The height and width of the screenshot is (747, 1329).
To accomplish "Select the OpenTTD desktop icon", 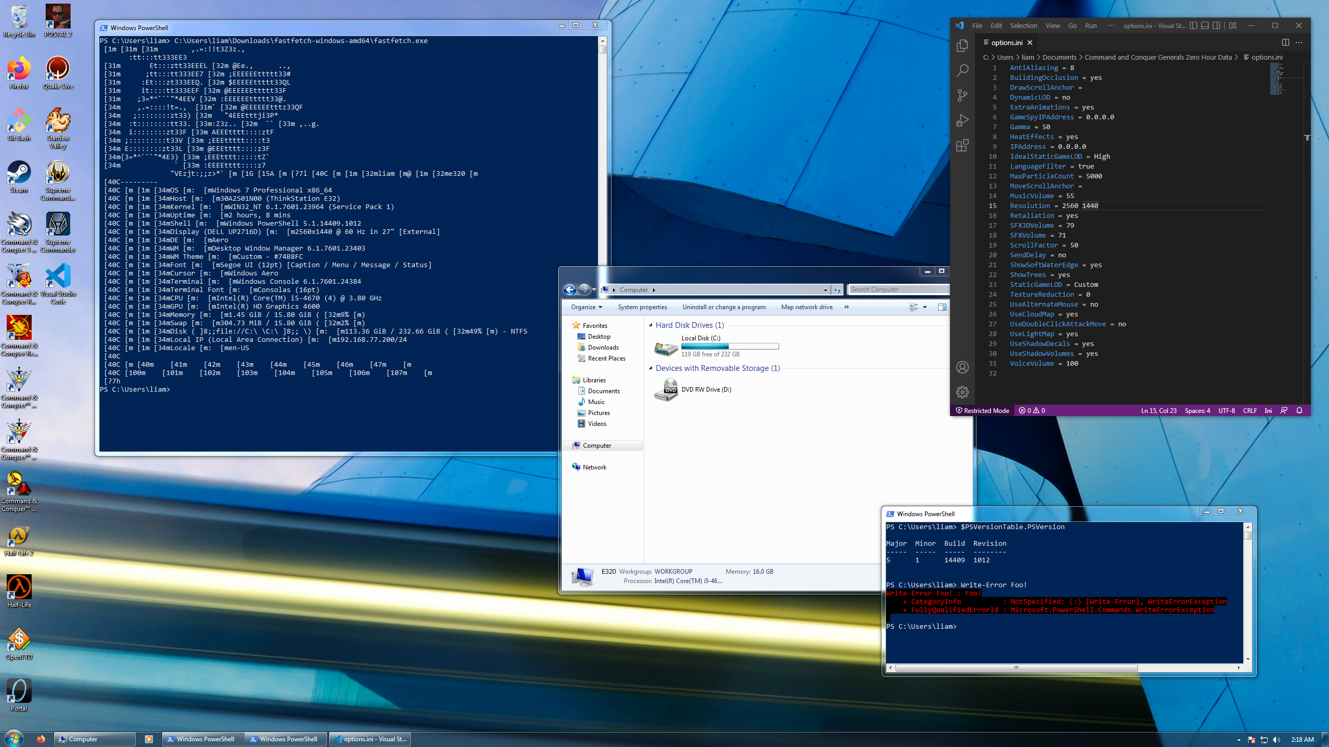I will tap(19, 643).
